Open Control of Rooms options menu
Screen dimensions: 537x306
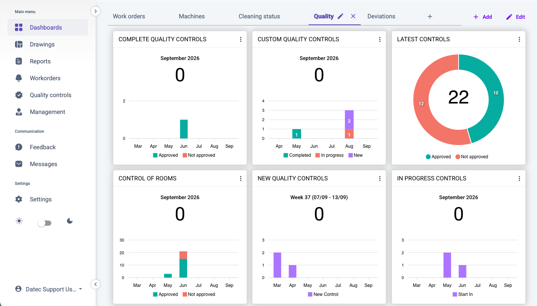click(x=241, y=178)
